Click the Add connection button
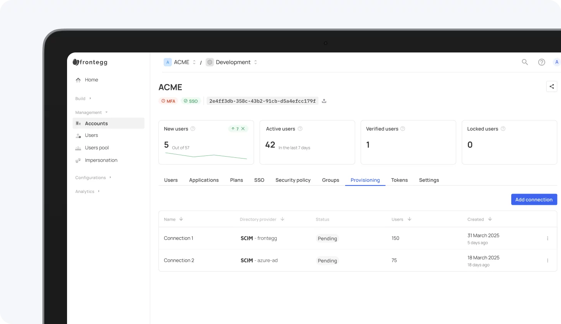Image resolution: width=561 pixels, height=324 pixels. (534, 199)
